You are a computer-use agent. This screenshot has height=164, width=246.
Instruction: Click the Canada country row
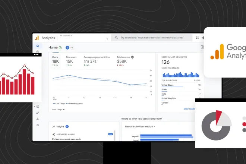point(178,103)
